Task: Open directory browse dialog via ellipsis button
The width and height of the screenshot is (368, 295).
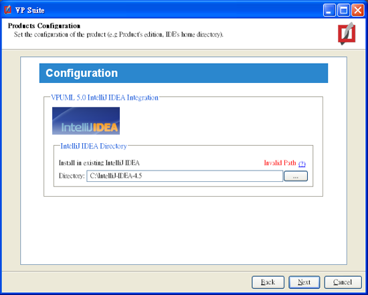Action: tap(296, 176)
